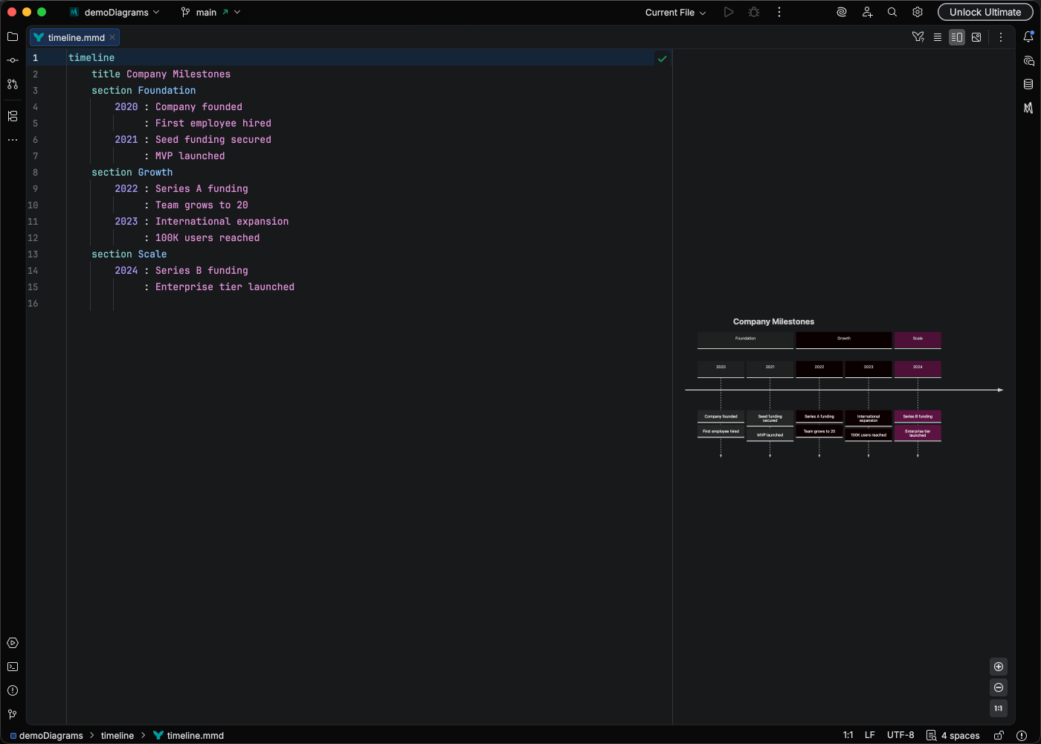
Task: Switch to editor-only view mode
Action: pos(938,37)
